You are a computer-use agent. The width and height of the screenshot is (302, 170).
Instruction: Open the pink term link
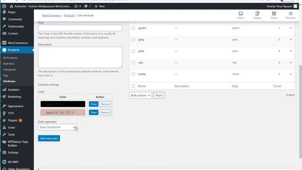tap(141, 51)
